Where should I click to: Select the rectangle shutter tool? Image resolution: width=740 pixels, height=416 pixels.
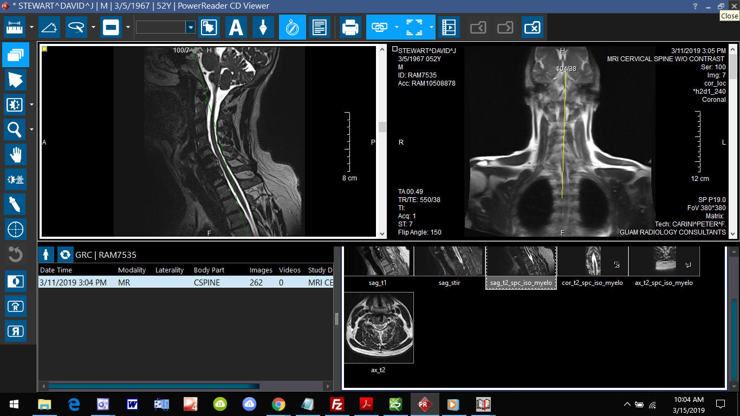click(x=111, y=27)
